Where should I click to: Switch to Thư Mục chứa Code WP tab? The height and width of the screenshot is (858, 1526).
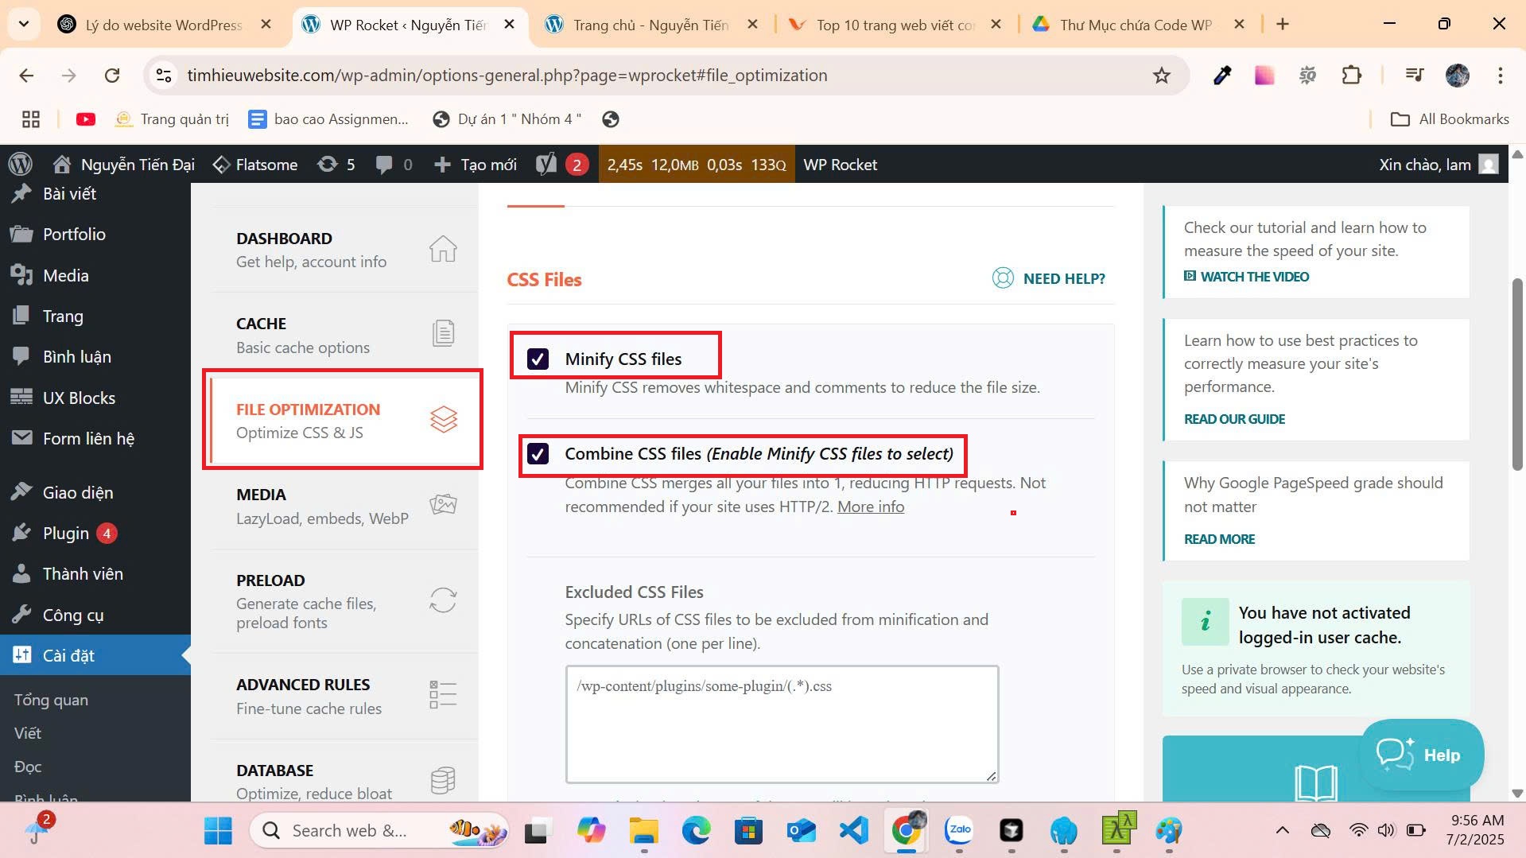(x=1136, y=25)
